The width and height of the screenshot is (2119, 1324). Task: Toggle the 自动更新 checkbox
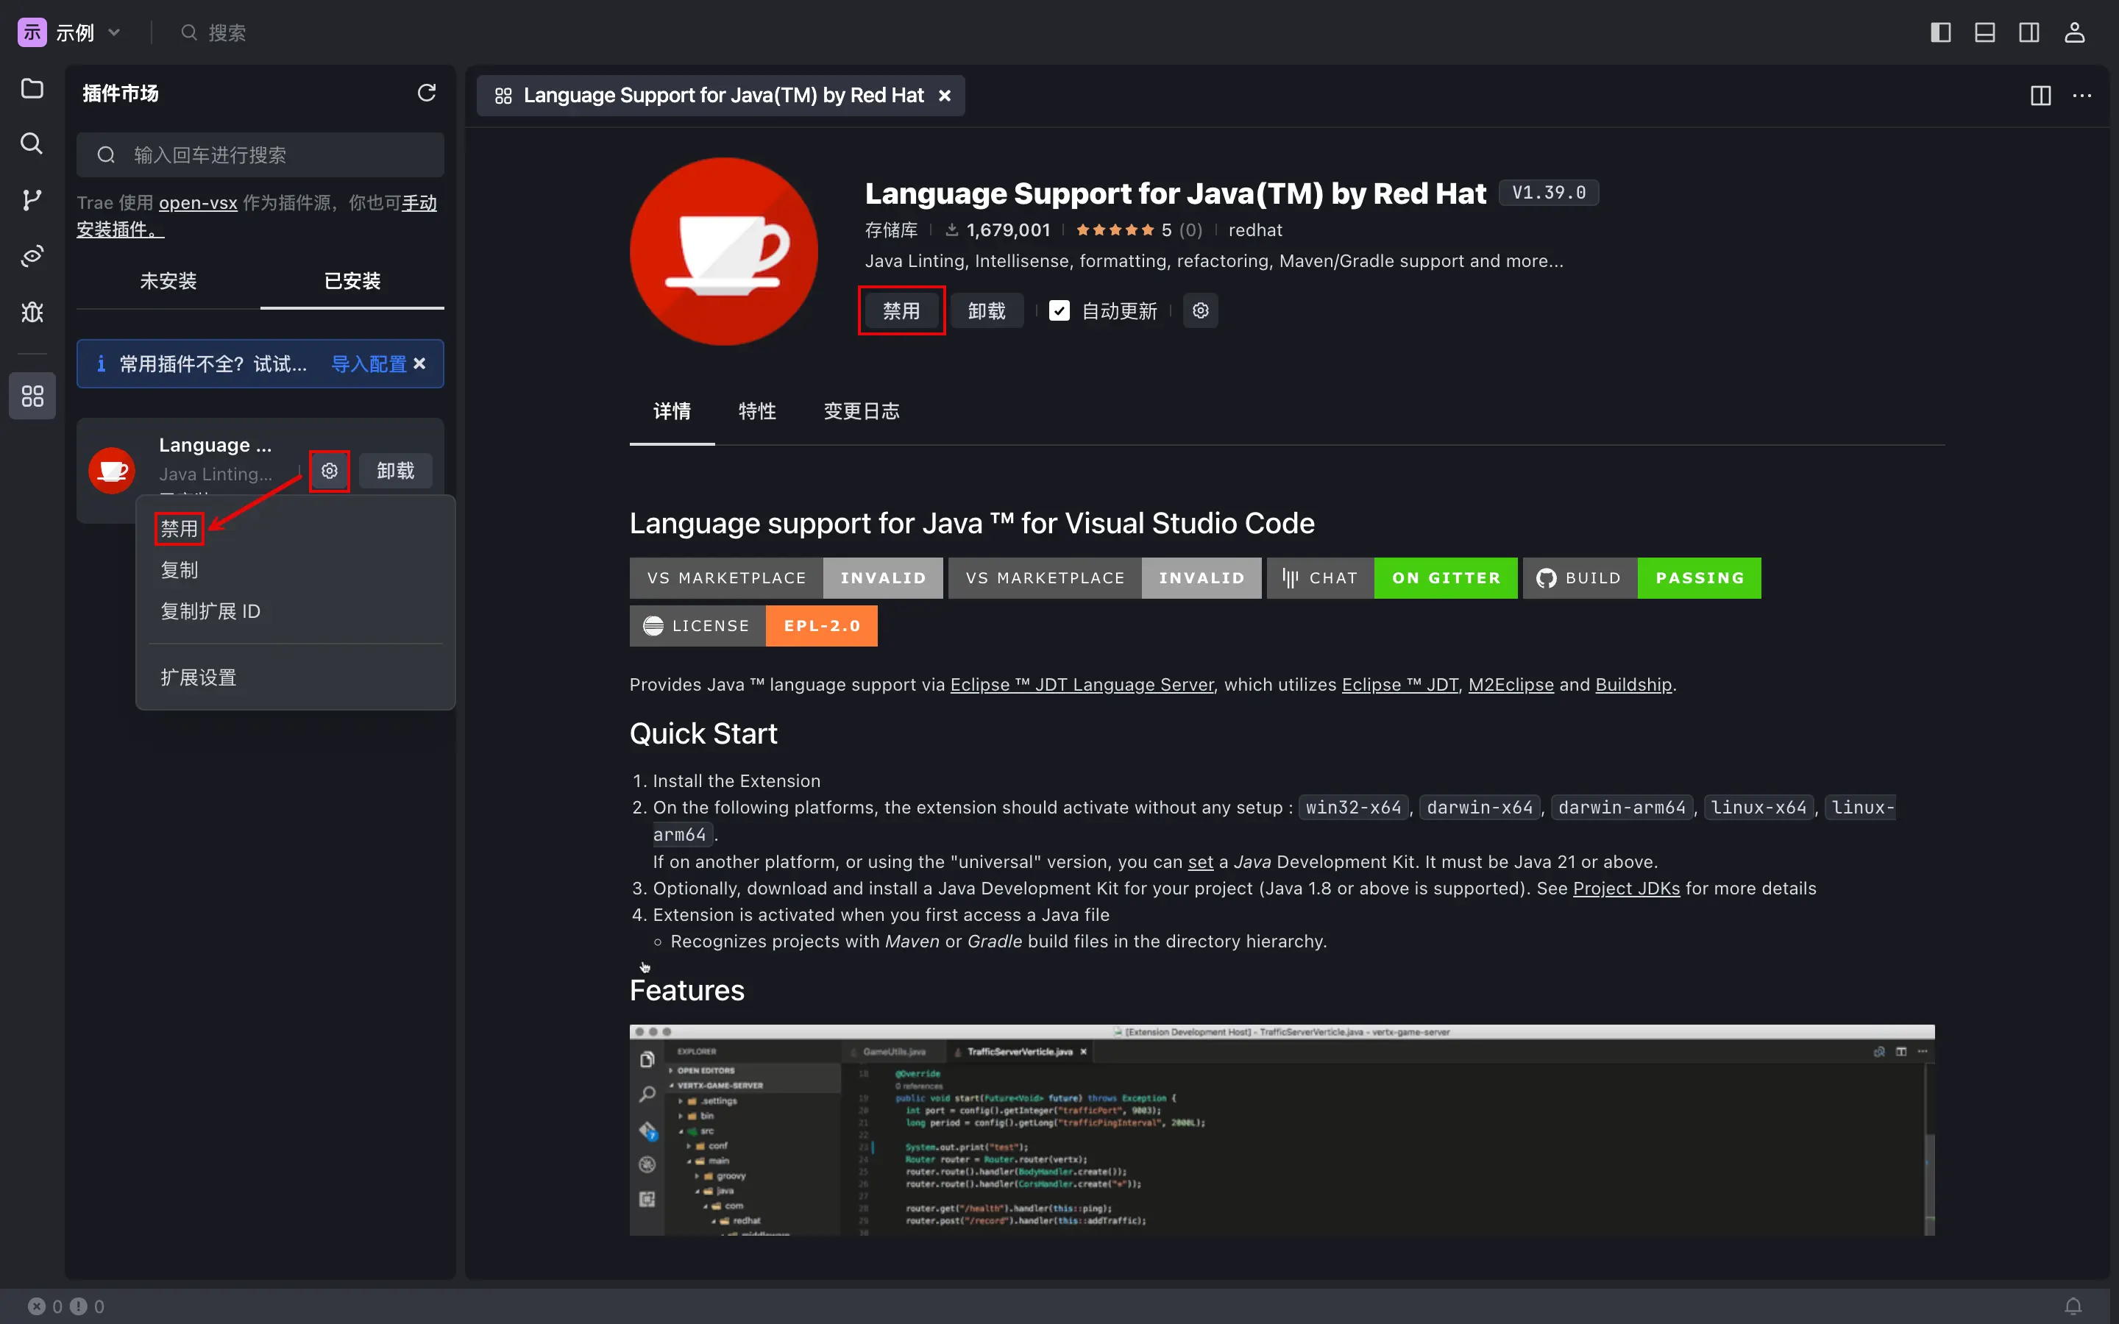point(1059,311)
